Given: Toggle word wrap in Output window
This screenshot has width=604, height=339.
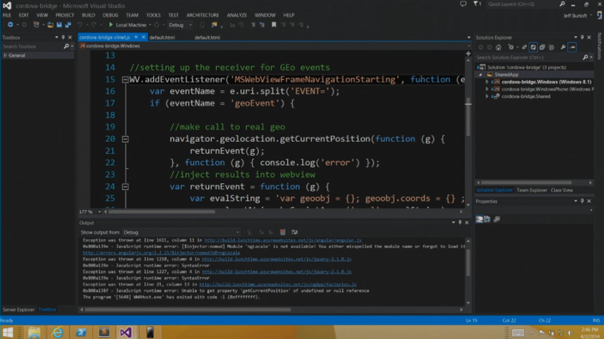Looking at the screenshot, I should pos(295,232).
